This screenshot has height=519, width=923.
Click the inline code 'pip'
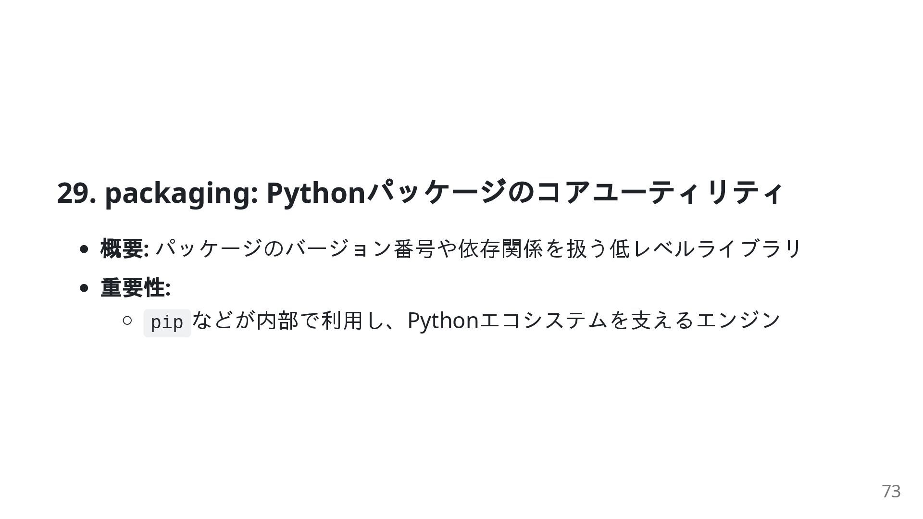167,322
